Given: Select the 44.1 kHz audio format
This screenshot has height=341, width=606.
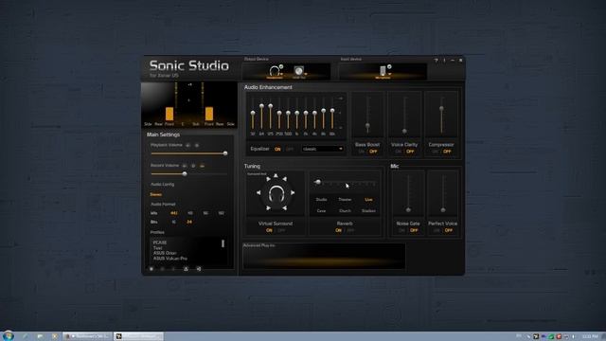Looking at the screenshot, I should point(174,213).
